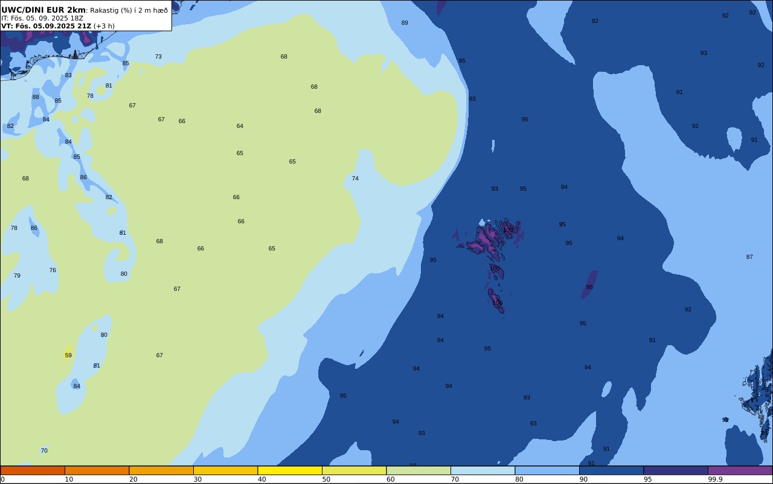Image resolution: width=773 pixels, height=484 pixels.
Task: Select the 40–50 bright yellow legend swatch
Action: click(x=290, y=470)
